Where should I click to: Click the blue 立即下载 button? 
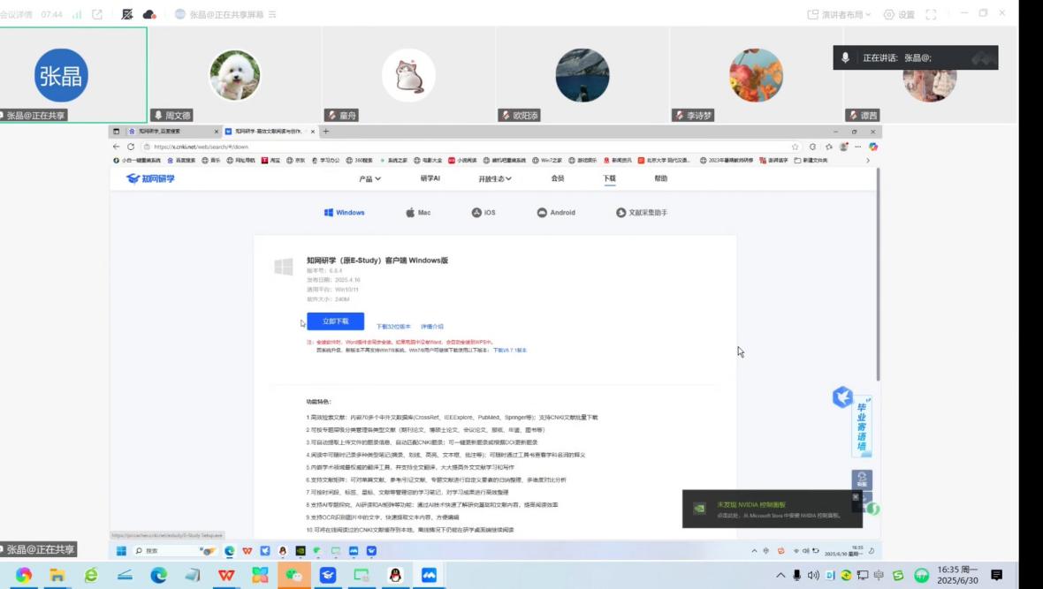coord(335,321)
